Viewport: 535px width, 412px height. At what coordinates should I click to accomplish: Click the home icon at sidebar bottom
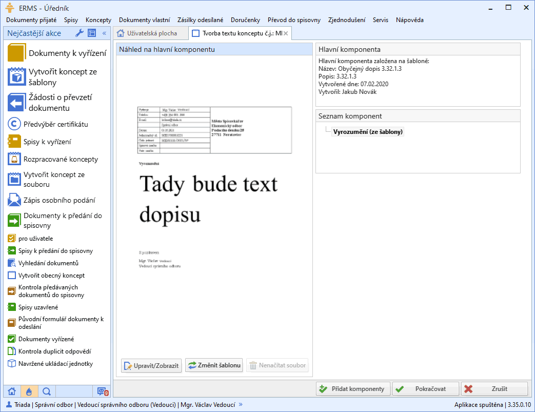coord(12,391)
